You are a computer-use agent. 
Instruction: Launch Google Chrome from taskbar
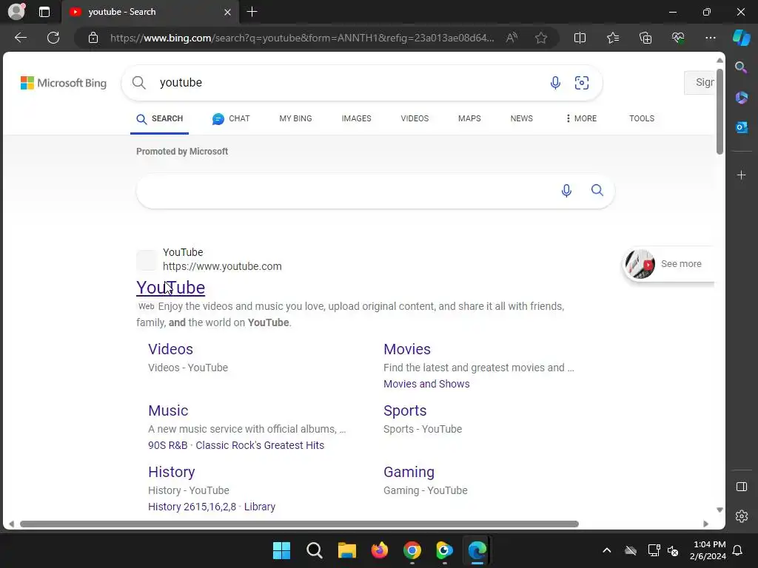pos(412,550)
